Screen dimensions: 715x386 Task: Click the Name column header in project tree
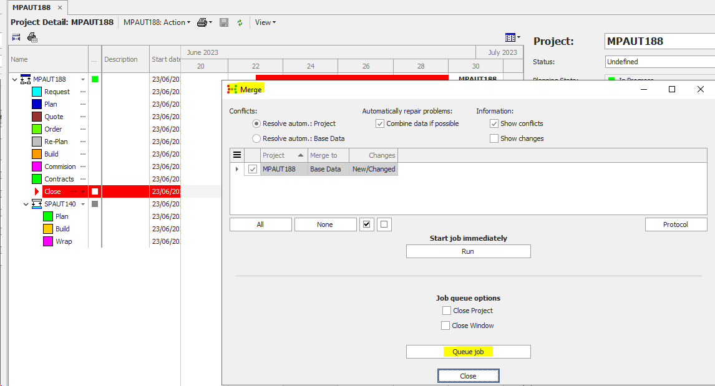coord(48,59)
